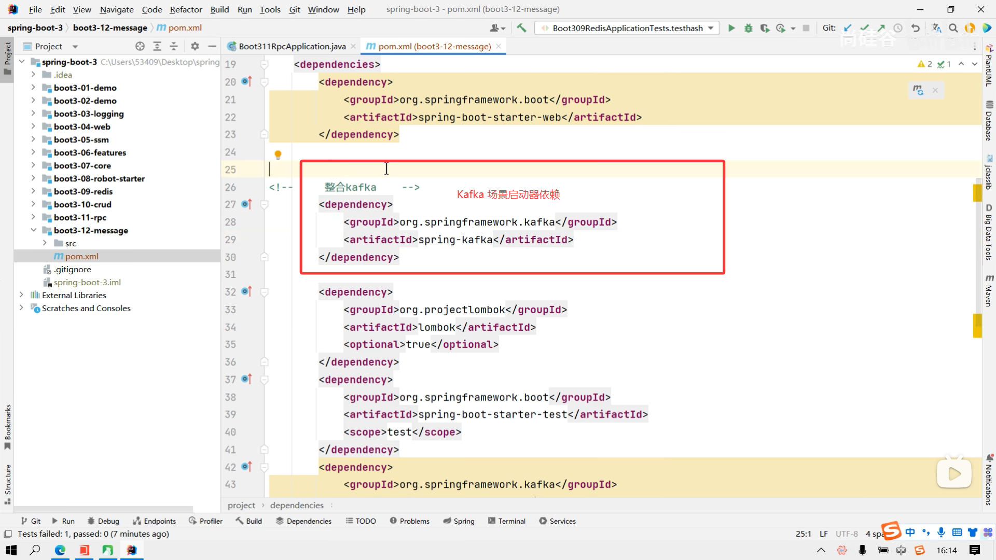Image resolution: width=996 pixels, height=560 pixels.
Task: Click the intention lightbulb on line 24
Action: (278, 155)
